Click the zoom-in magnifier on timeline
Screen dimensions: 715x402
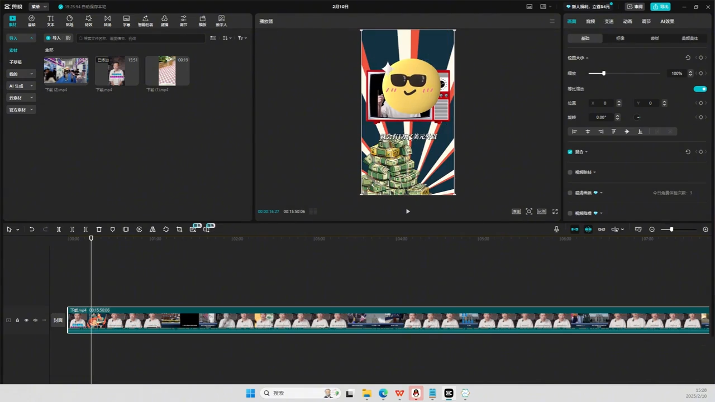(706, 229)
